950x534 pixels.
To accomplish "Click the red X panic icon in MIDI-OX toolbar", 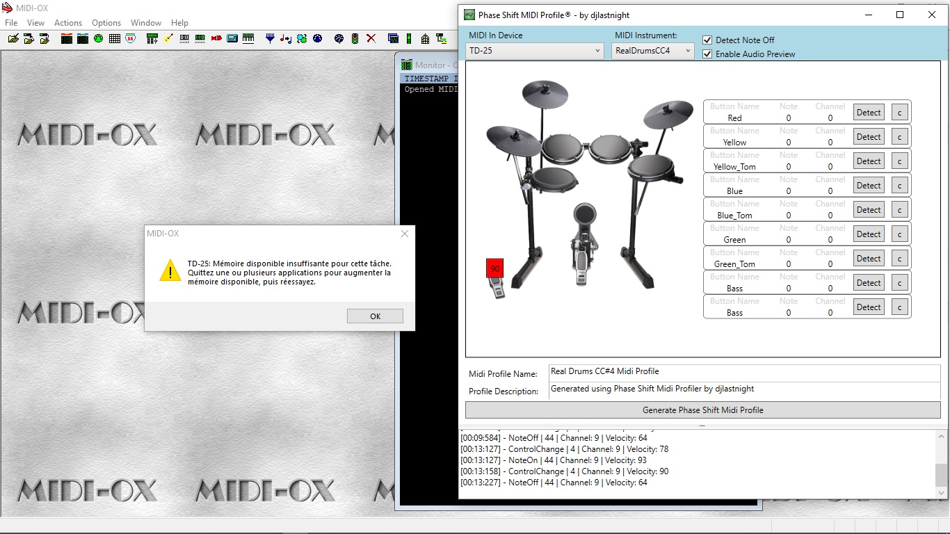I will [x=371, y=39].
